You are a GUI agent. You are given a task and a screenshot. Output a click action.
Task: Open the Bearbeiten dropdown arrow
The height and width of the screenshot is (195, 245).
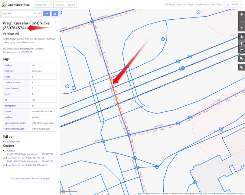click(51, 5)
